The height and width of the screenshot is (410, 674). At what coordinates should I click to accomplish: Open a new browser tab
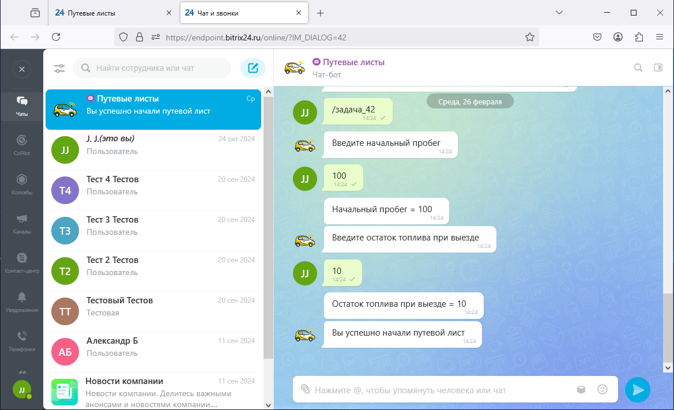(320, 13)
